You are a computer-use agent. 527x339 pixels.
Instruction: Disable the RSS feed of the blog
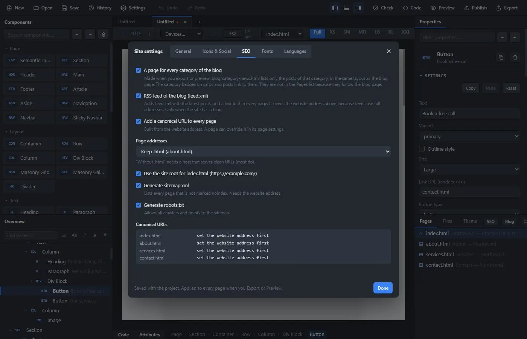point(139,96)
